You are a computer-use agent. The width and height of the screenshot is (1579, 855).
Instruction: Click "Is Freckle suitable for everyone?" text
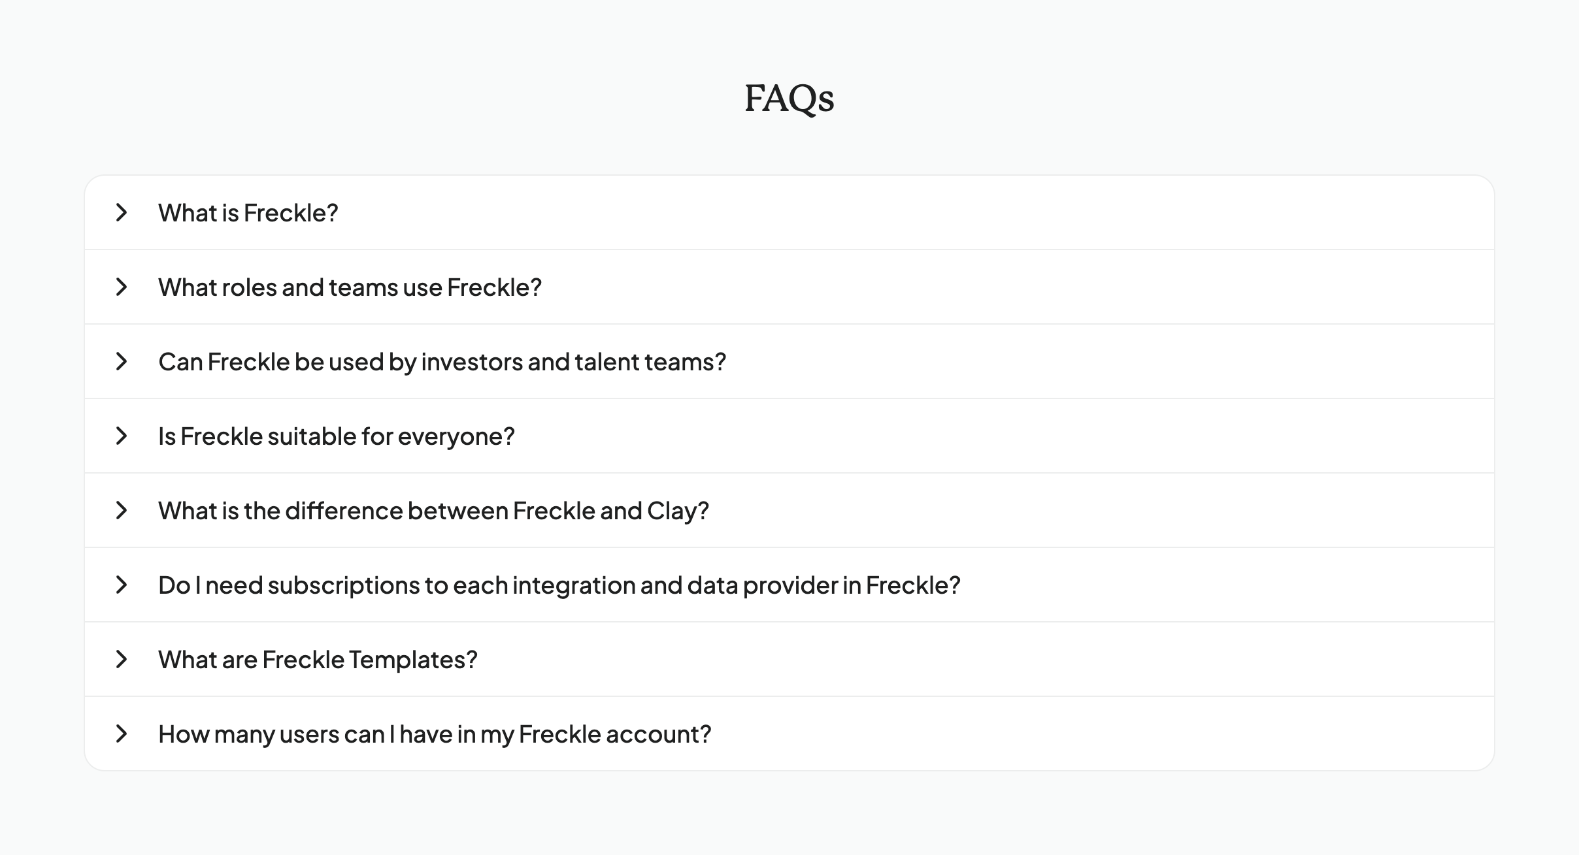tap(336, 436)
